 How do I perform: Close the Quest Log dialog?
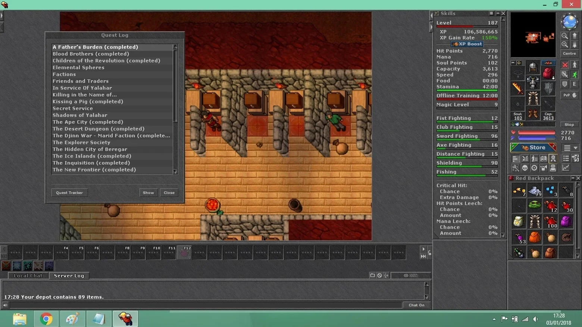169,193
